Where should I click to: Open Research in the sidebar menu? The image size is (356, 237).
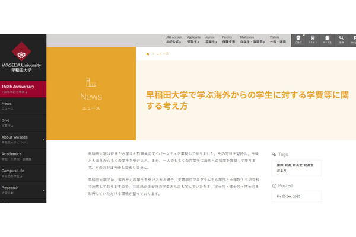click(x=23, y=190)
